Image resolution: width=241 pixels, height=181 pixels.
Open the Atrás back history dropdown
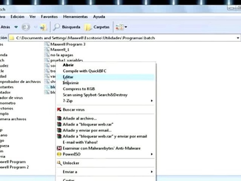pyautogui.click(x=16, y=27)
